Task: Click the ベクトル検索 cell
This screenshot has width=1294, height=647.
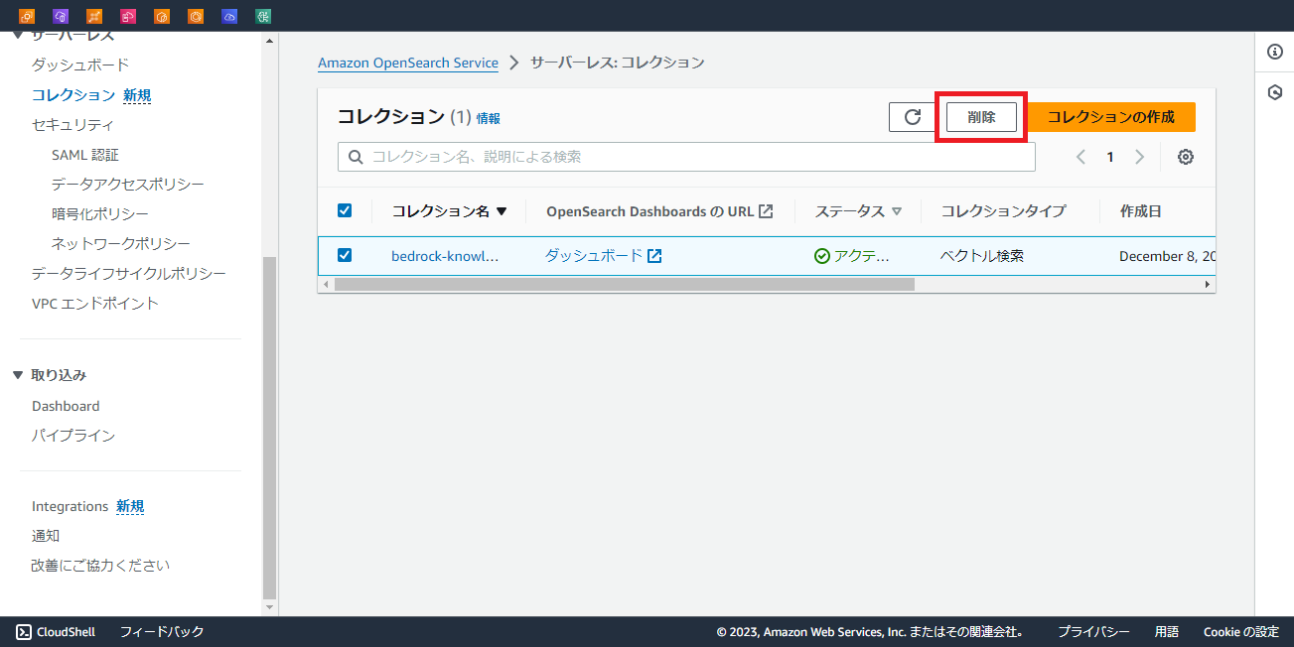Action: pos(982,256)
